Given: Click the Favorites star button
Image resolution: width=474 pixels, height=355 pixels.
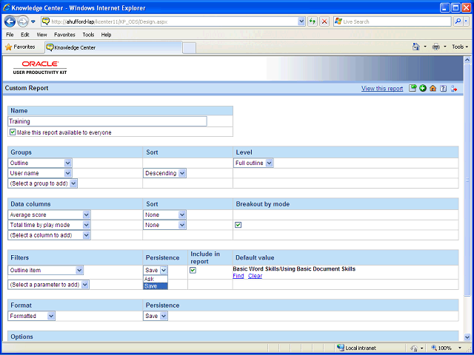Looking at the screenshot, I should point(20,47).
